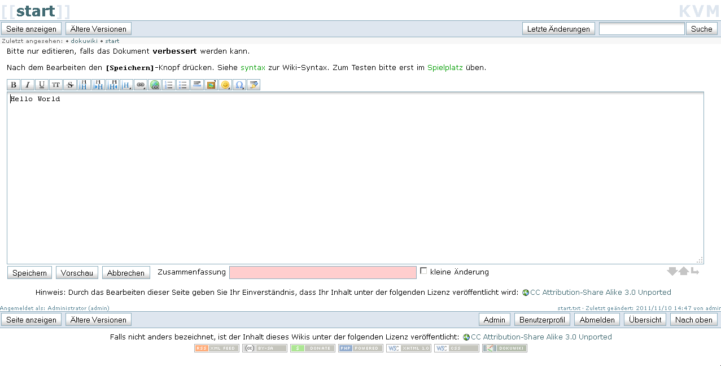Insert an ordered numbered list item

[x=169, y=85]
